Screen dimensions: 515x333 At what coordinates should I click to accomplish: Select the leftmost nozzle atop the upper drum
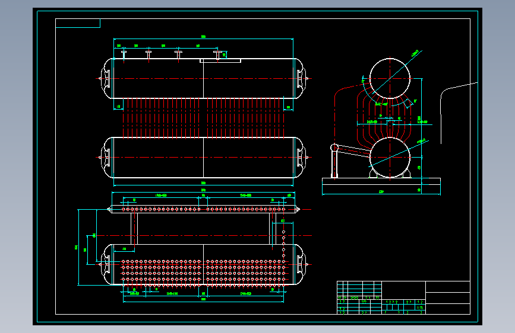(x=124, y=55)
